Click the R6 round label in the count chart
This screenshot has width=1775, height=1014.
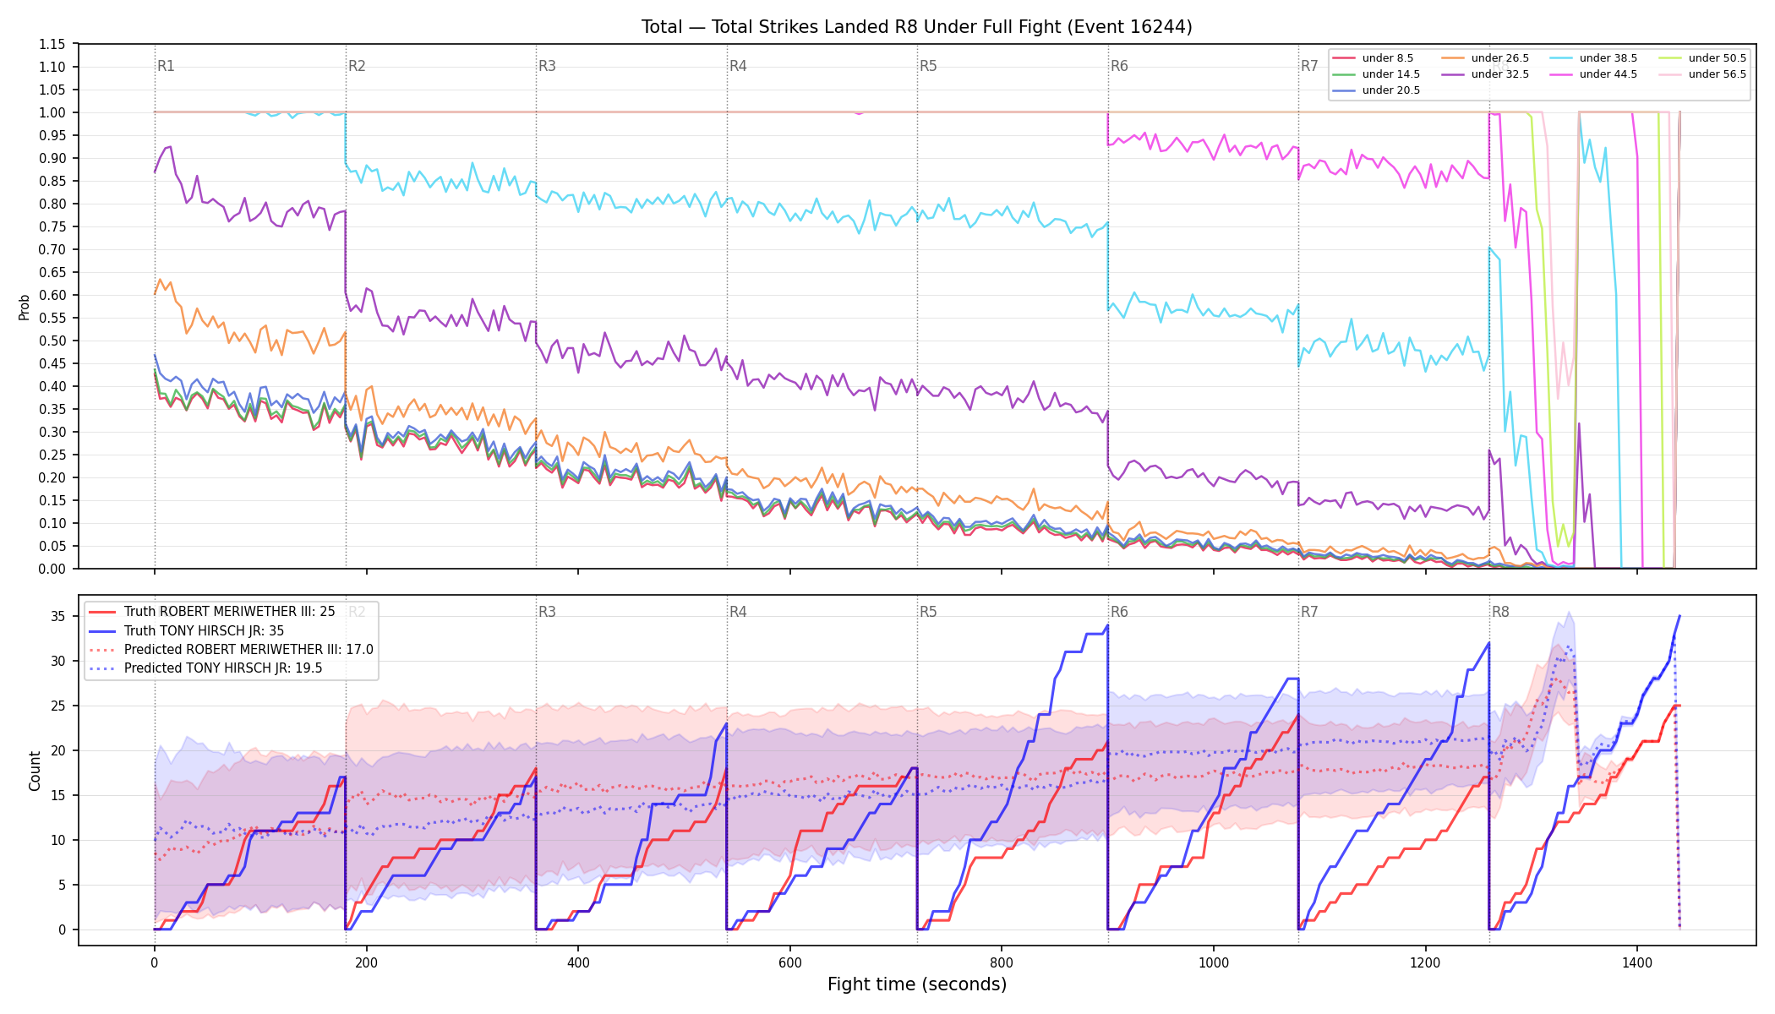[x=1119, y=612]
